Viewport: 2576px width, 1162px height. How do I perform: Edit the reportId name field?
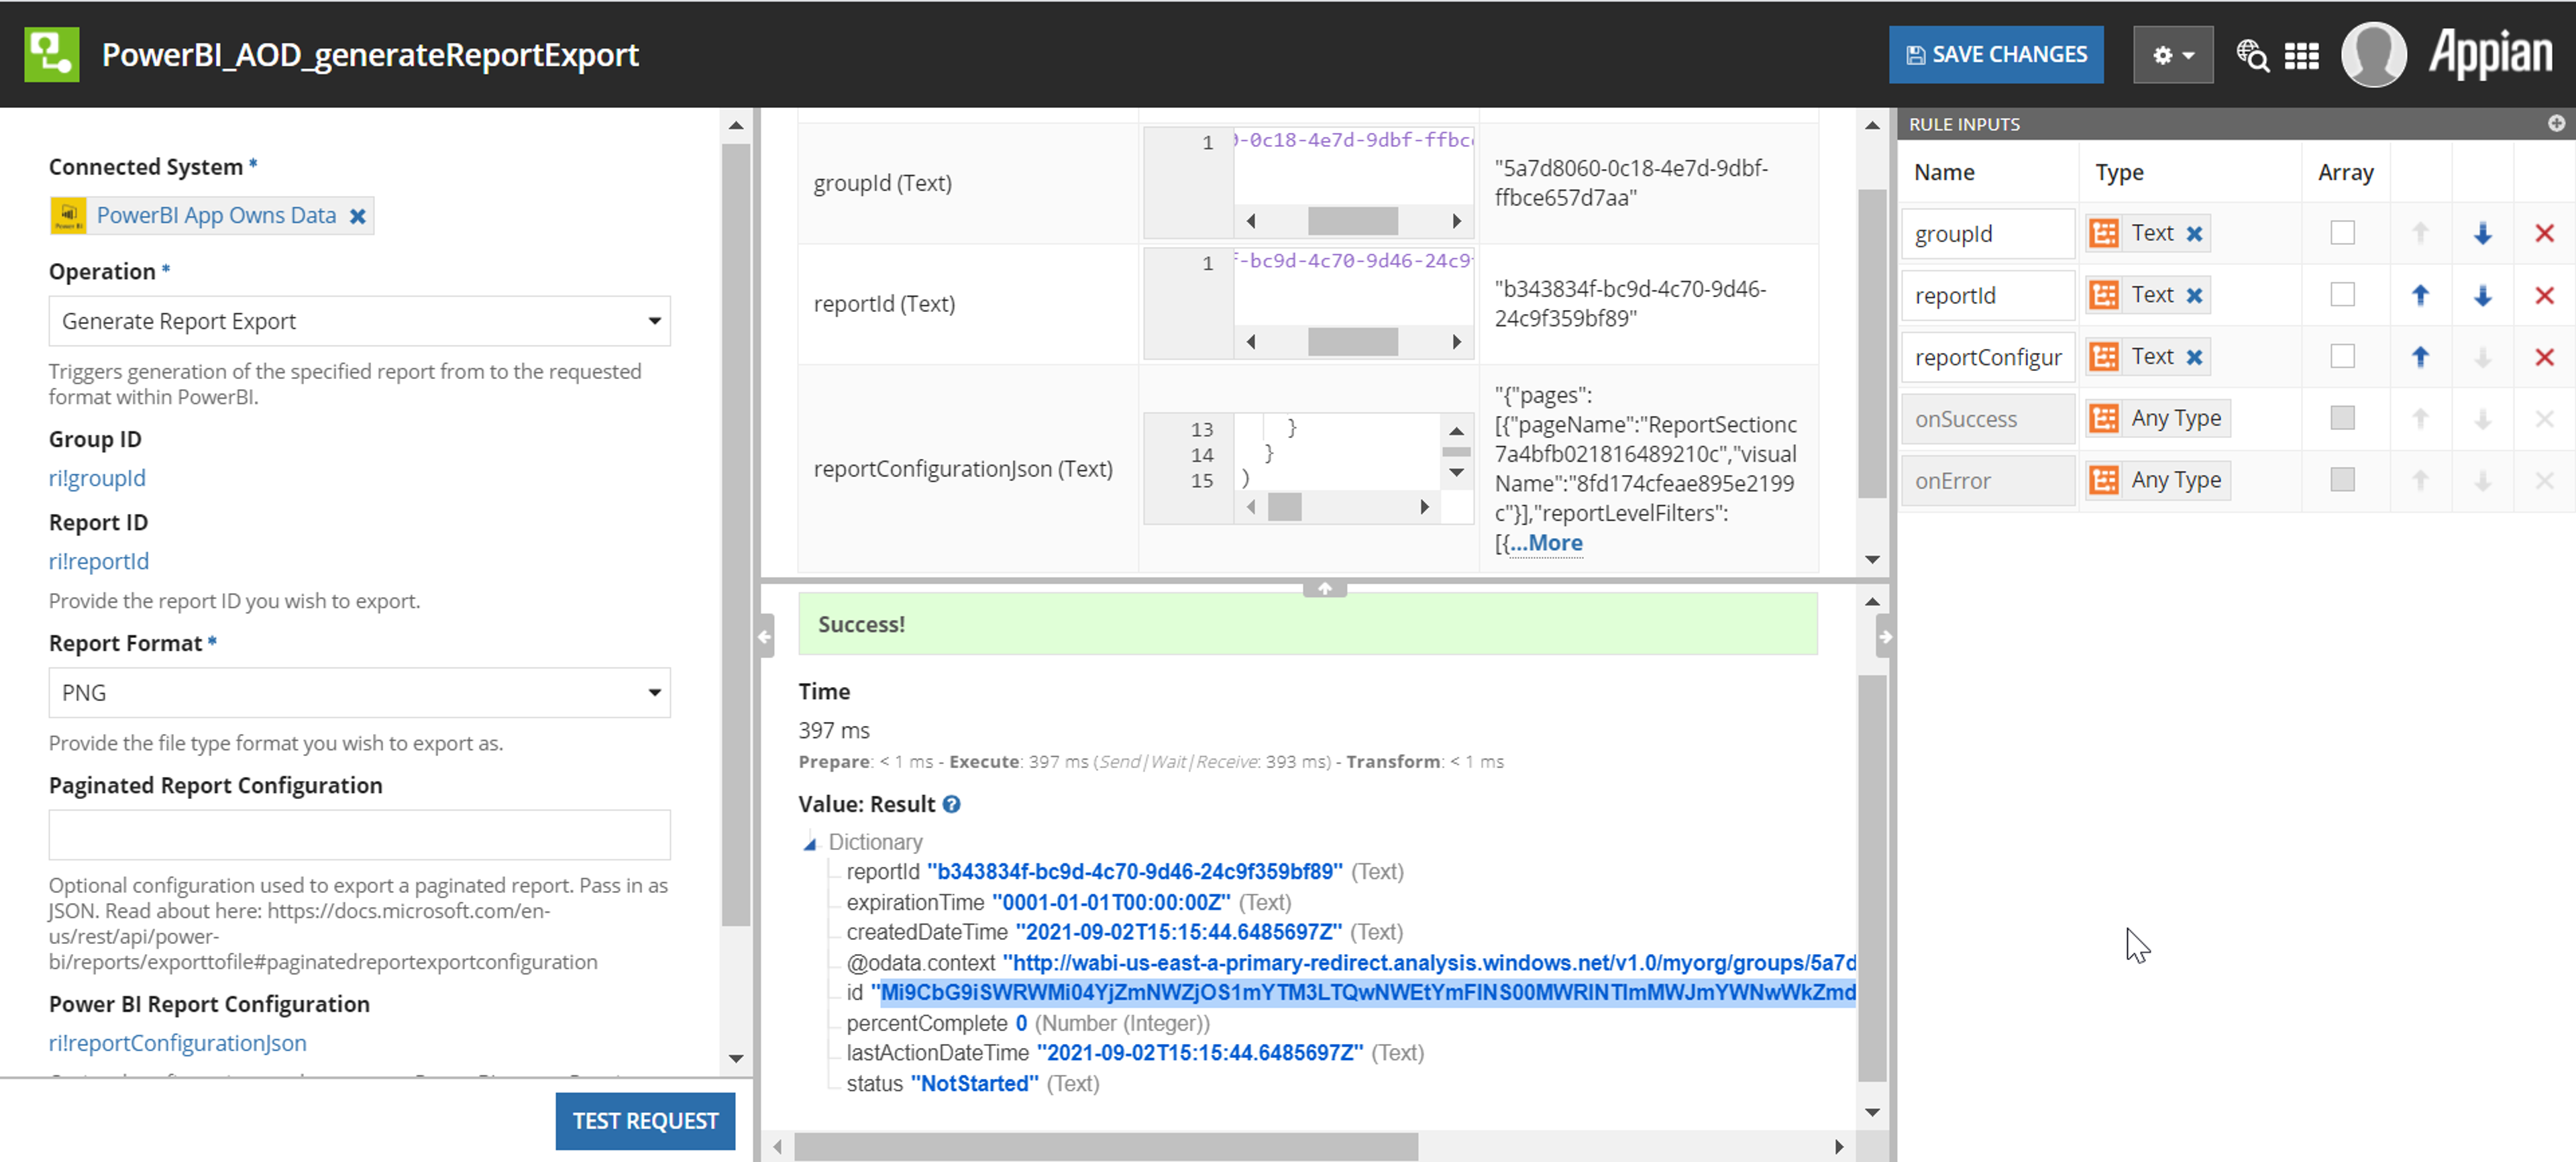[1987, 296]
